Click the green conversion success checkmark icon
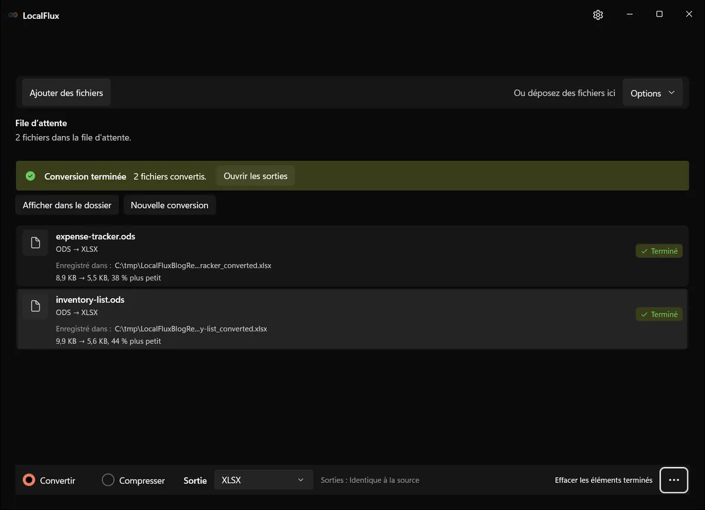 (x=31, y=176)
